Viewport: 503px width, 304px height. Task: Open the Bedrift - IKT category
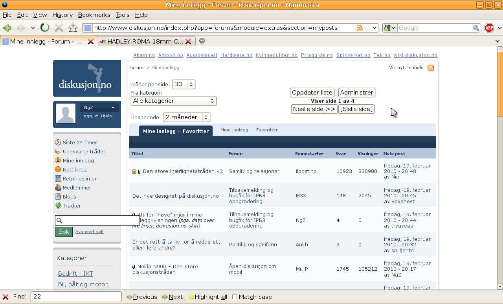coord(75,274)
